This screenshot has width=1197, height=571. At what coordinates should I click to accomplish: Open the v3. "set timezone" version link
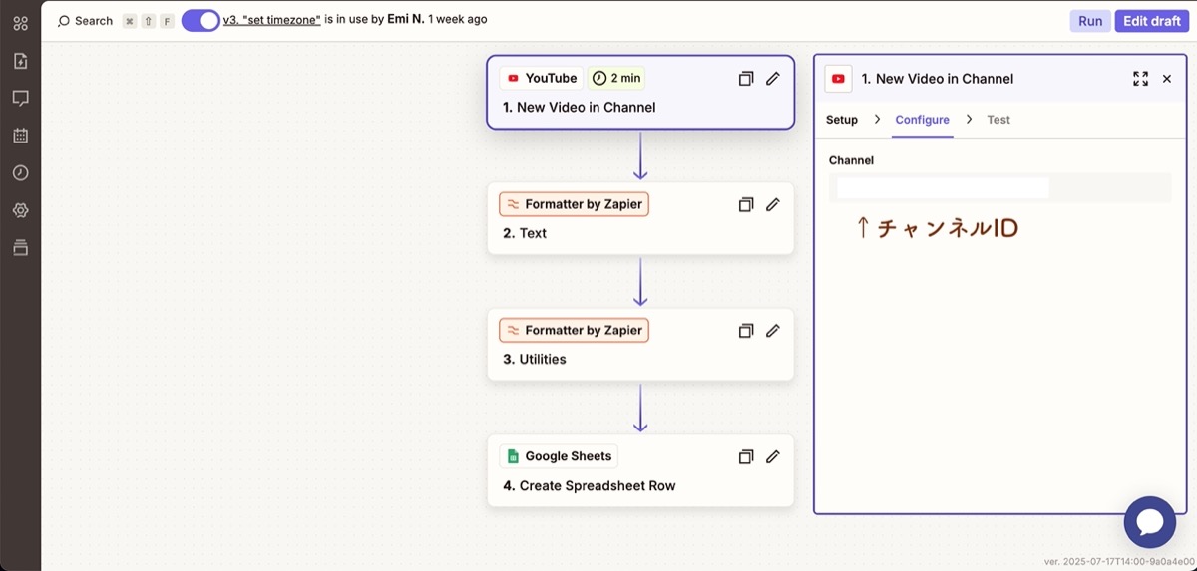click(x=271, y=19)
